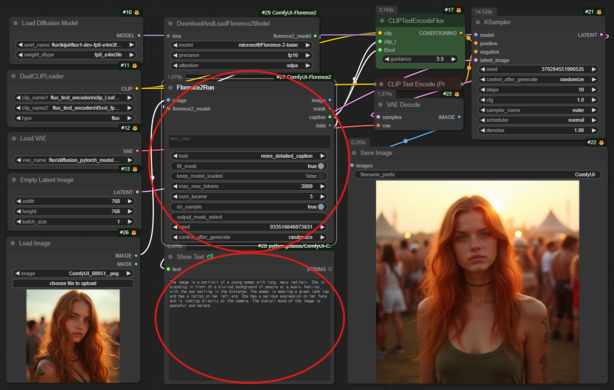Enable keep_model_loaded in Florence2Run
614x390 pixels.
249,176
